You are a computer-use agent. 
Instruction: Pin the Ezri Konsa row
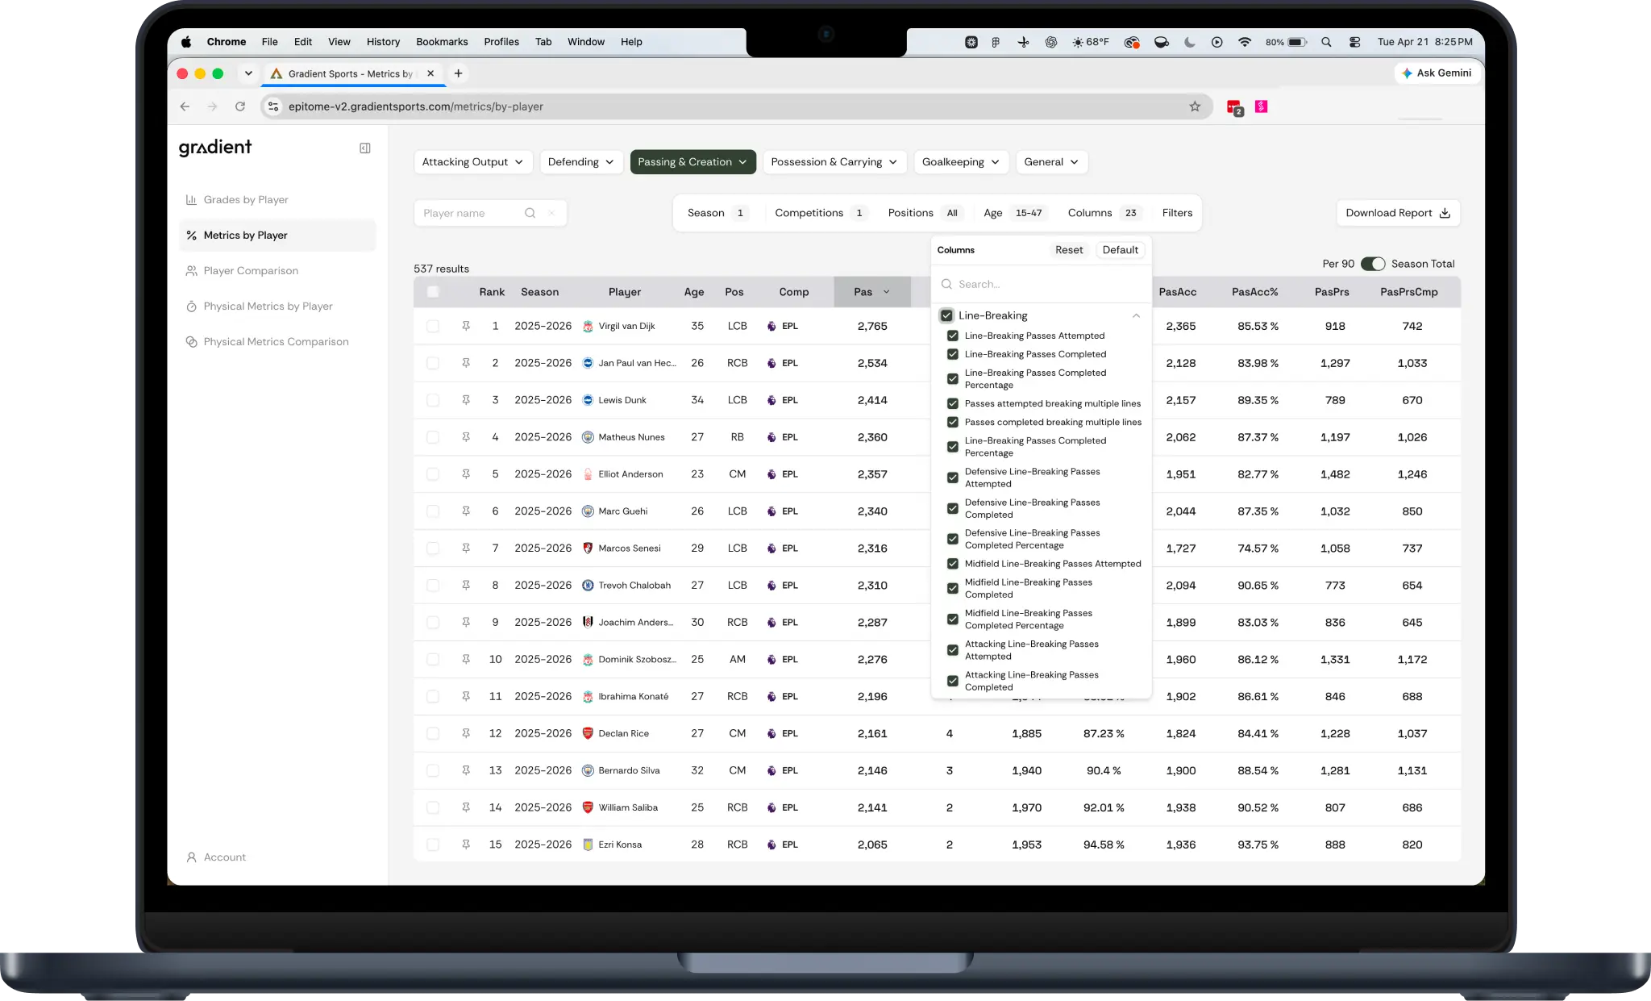click(466, 845)
